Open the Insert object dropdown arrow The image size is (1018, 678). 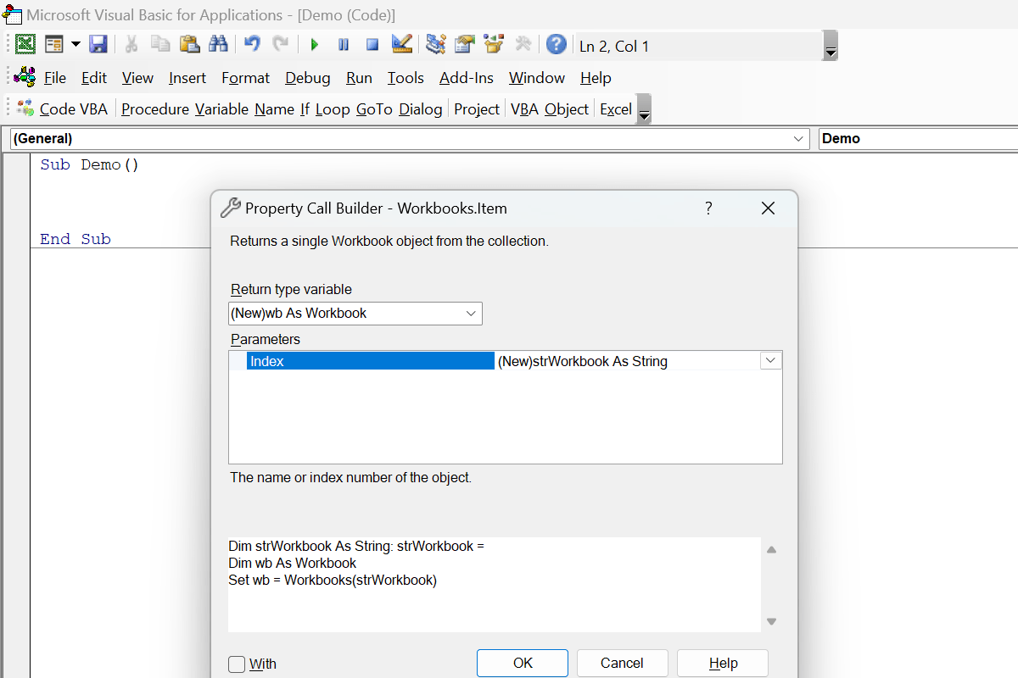(76, 45)
